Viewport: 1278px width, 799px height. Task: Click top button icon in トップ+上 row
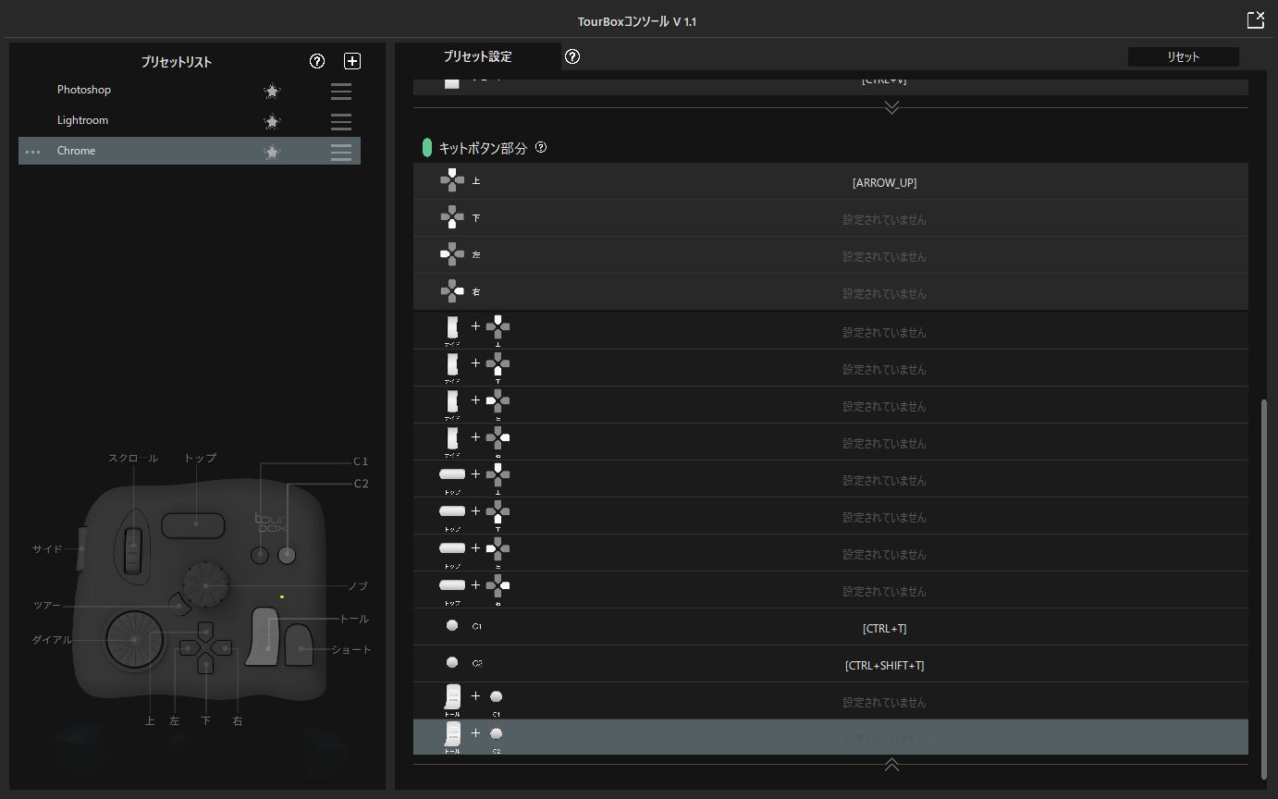click(x=451, y=473)
